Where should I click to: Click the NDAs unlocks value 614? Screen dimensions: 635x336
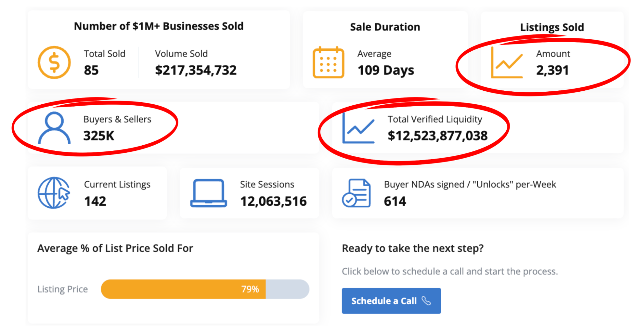395,201
